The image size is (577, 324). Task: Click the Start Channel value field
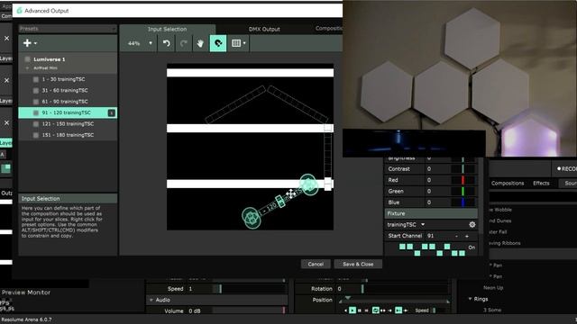coord(438,236)
